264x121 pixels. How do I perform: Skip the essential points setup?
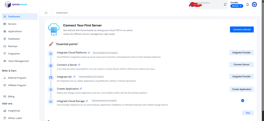point(248,113)
